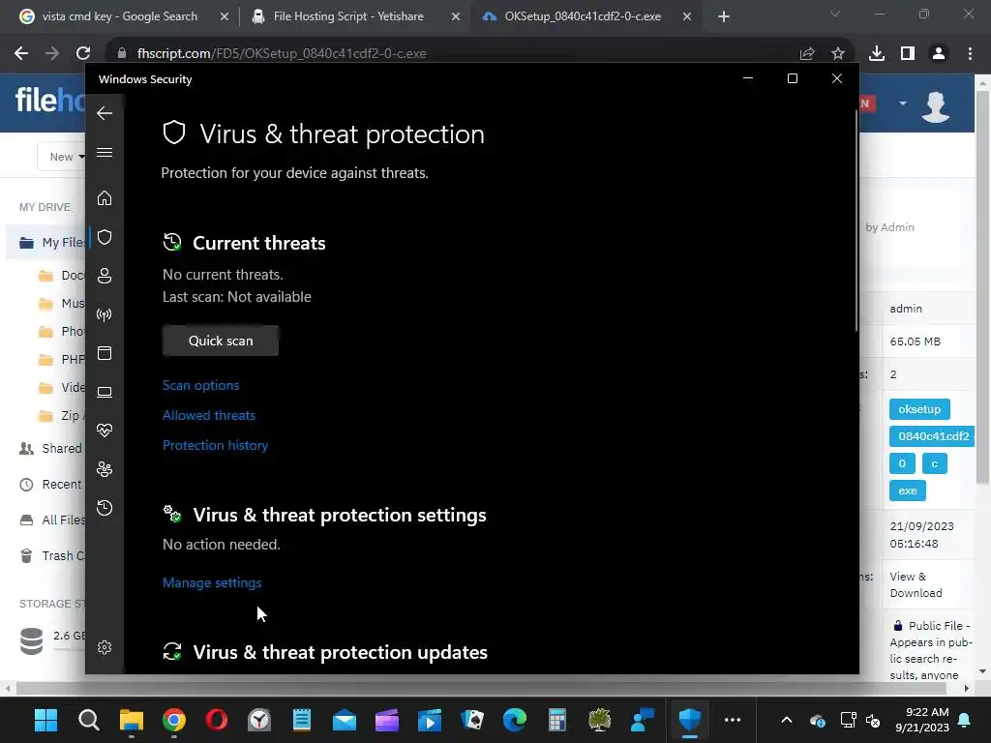Screen dimensions: 991x743
Task: Close the File Hosting Script tab
Action: [456, 17]
